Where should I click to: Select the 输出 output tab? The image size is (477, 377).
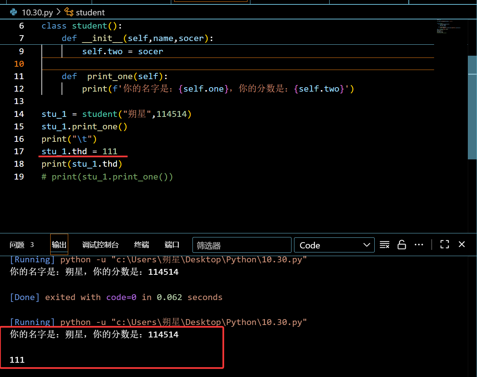point(59,245)
